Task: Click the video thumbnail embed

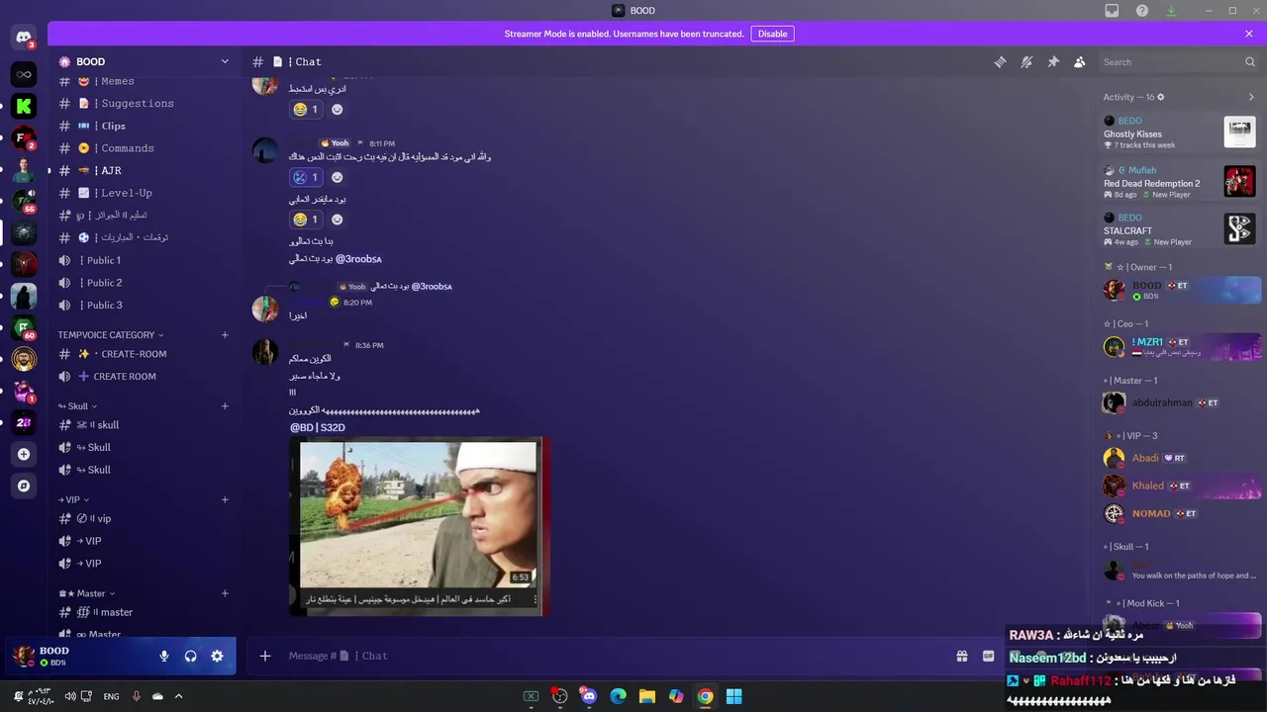Action: (420, 526)
